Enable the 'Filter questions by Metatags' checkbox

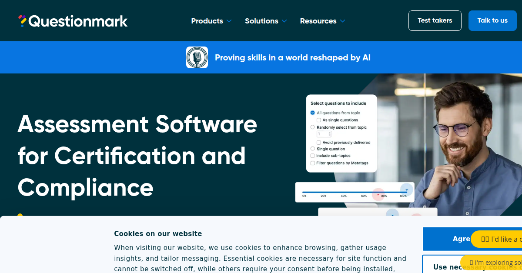click(x=313, y=163)
